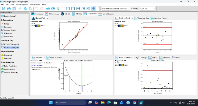Screen dimensions: 198x106
Task: Open the Help menu
Action: [x=44, y=4]
